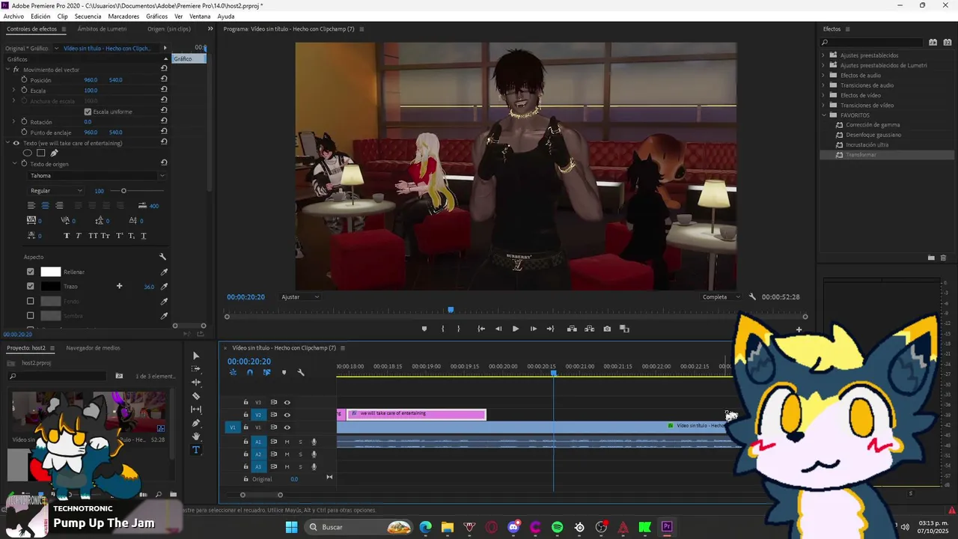Open timeline display settings wrench
The width and height of the screenshot is (958, 539).
(x=301, y=372)
